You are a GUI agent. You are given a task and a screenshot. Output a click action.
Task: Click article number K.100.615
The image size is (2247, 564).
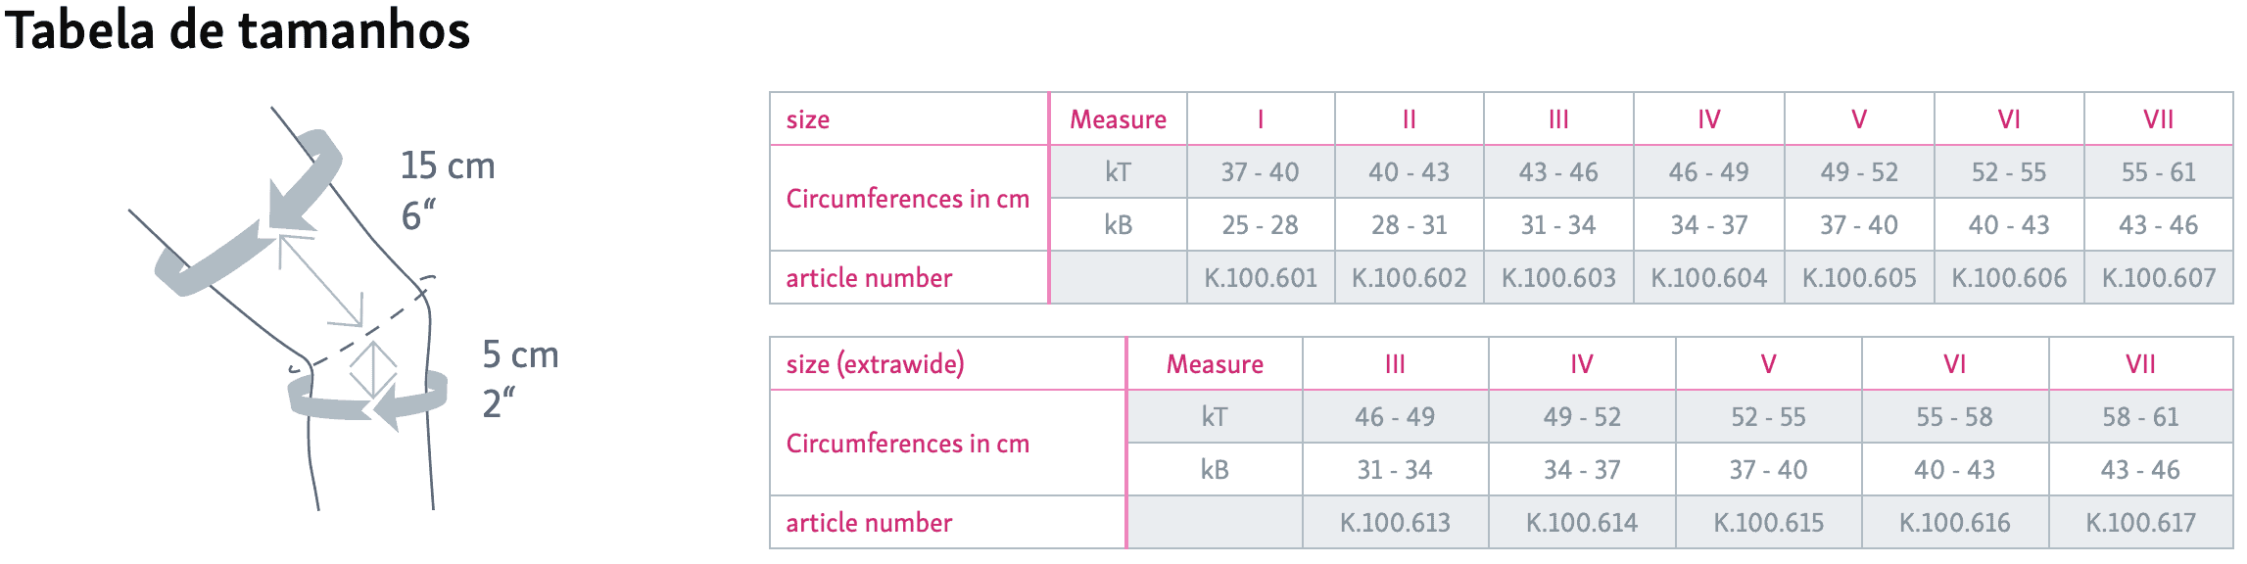point(1768,523)
